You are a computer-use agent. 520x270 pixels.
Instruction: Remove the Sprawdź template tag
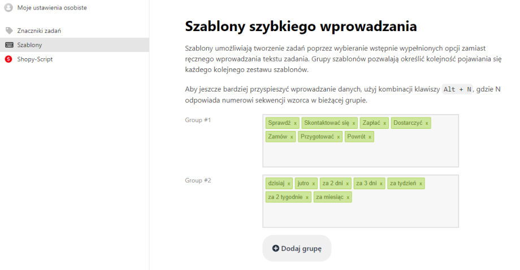pos(295,123)
